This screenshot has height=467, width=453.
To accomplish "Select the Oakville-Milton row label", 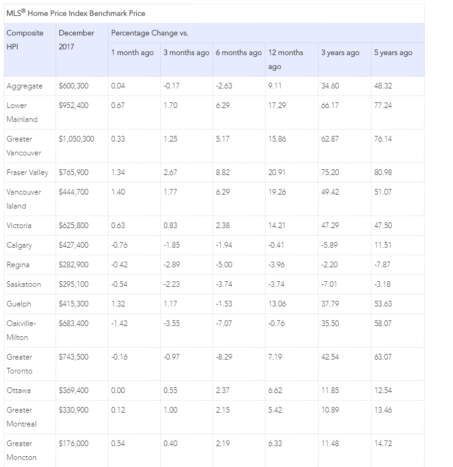I will [21, 331].
